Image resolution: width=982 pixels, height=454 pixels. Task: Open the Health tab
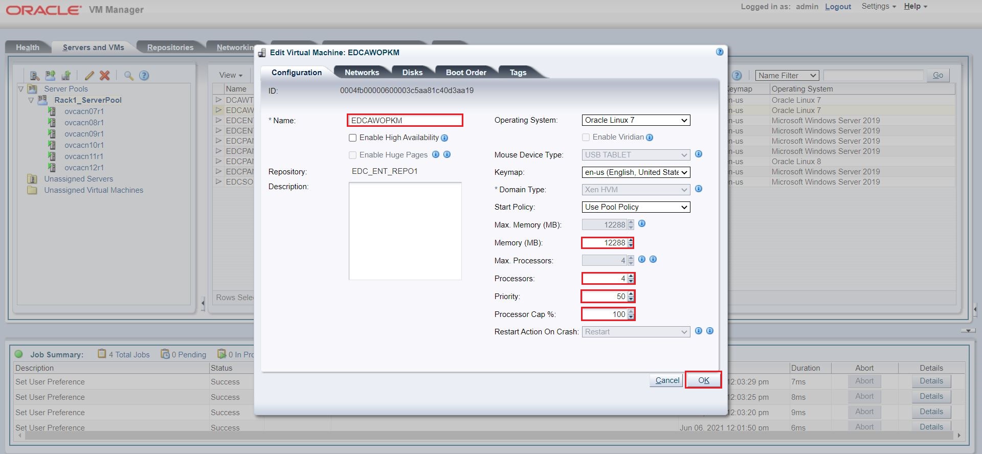(x=28, y=47)
